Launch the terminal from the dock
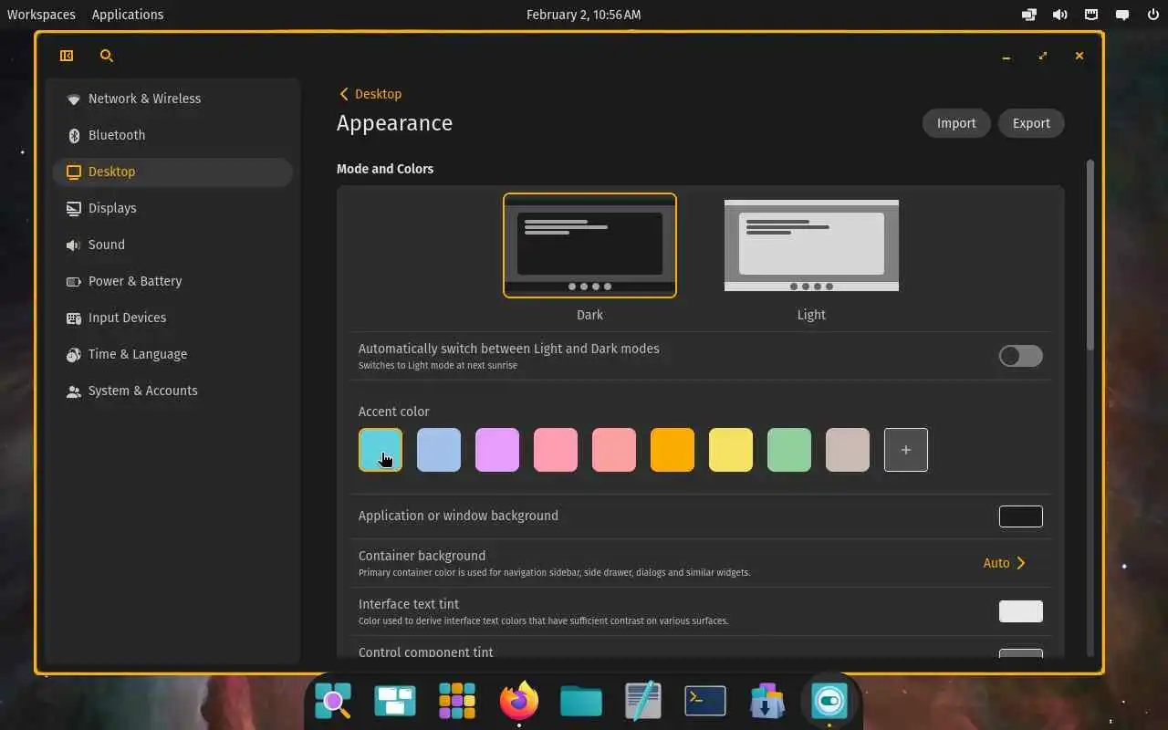This screenshot has width=1168, height=730. coord(705,701)
